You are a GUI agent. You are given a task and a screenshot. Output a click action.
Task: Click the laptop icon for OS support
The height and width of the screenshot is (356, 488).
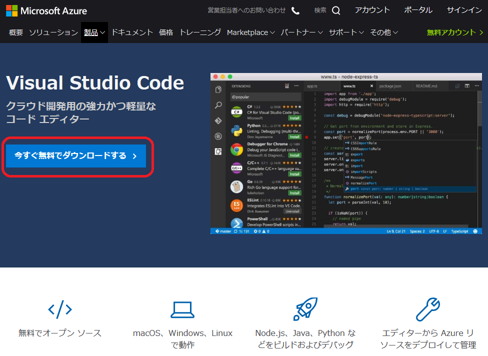(182, 309)
